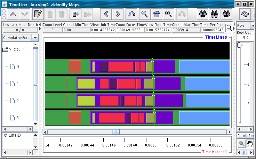Select timeline row 2 in tree
The width and height of the screenshot is (256, 159).
(14, 101)
